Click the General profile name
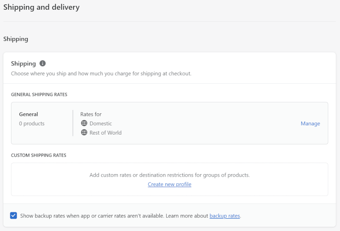This screenshot has width=340, height=231. (28, 114)
